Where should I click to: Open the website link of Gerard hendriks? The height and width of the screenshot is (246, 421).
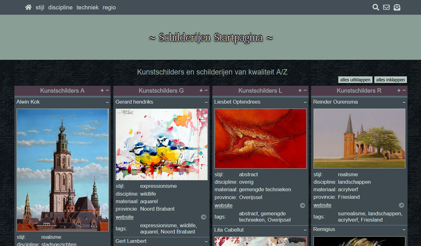pos(124,217)
